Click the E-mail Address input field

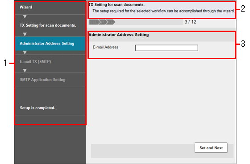(x=167, y=48)
